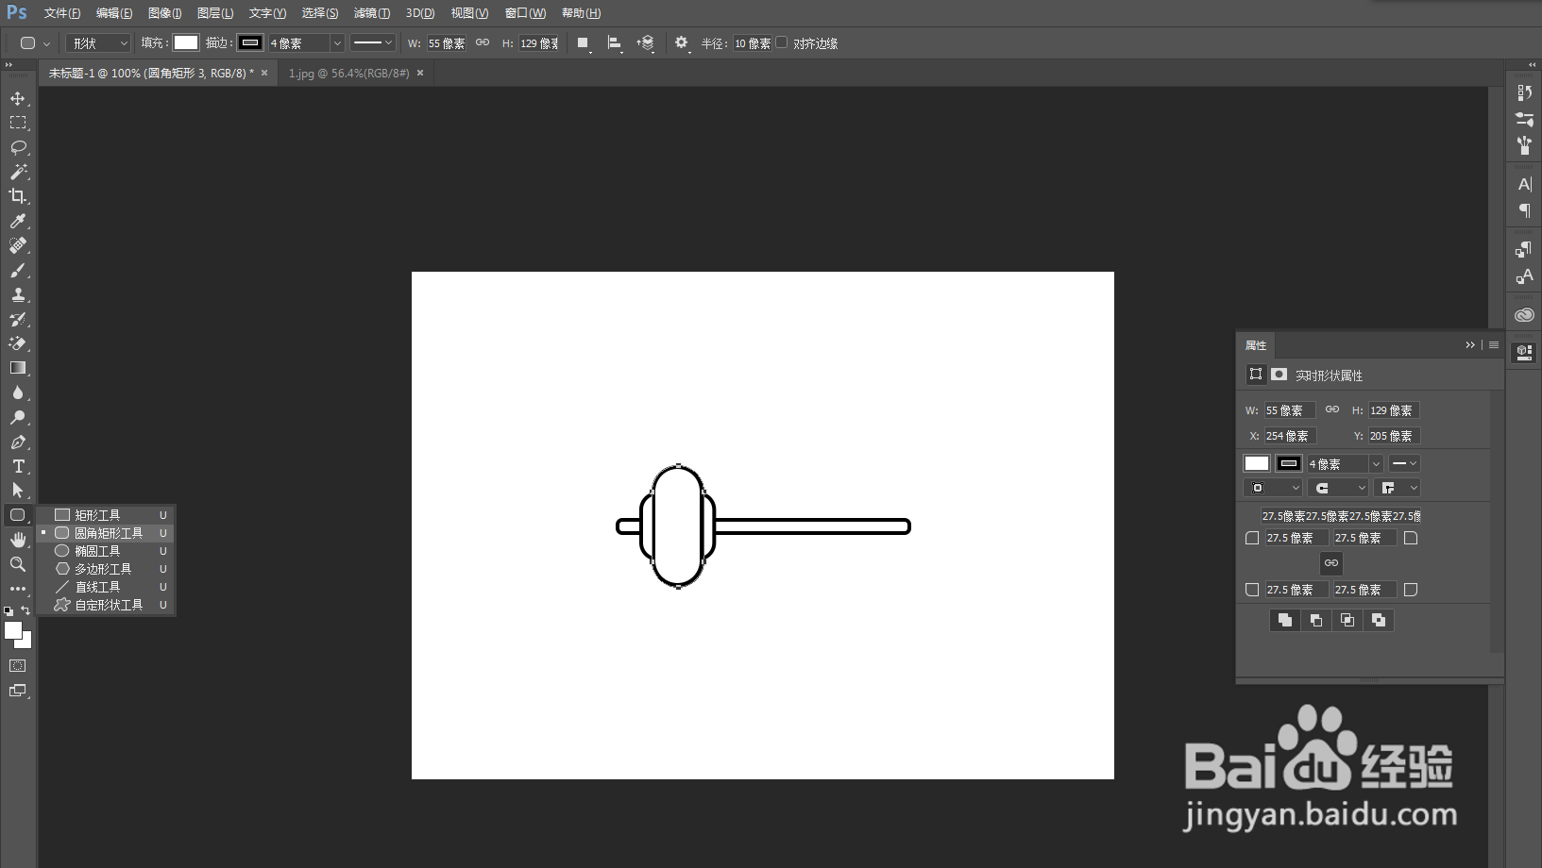Click Combine Shapes button in Properties

(1285, 620)
